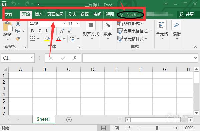
Task: Switch to Page Break Preview icon
Action: point(129,128)
